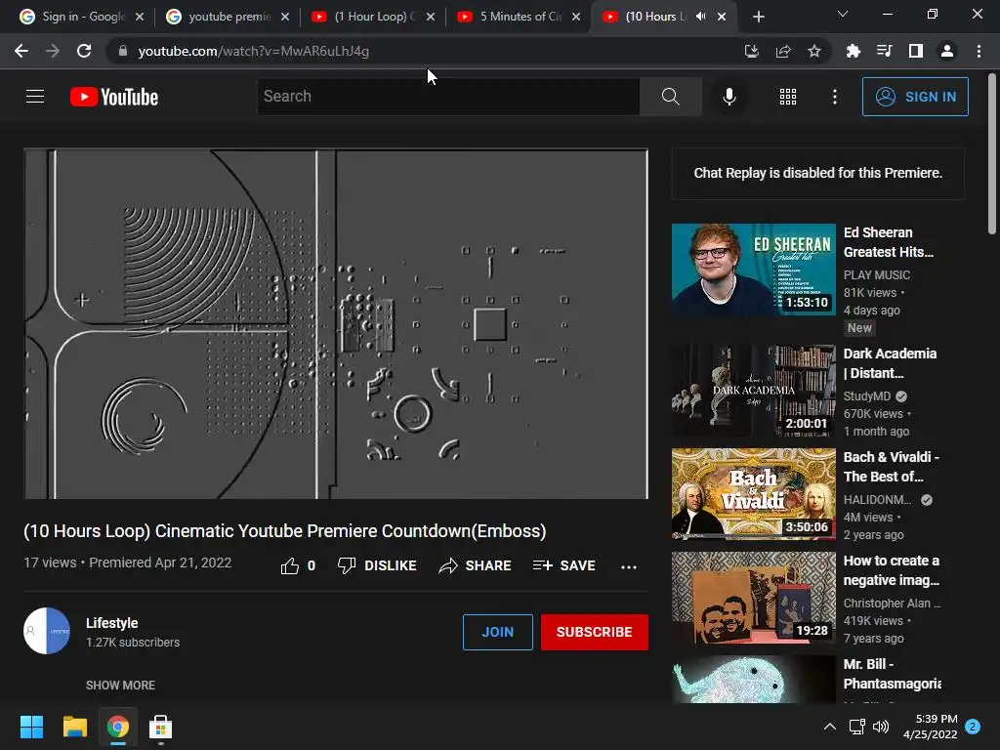This screenshot has height=750, width=1000.
Task: Bookmark this page with star icon
Action: [x=814, y=51]
